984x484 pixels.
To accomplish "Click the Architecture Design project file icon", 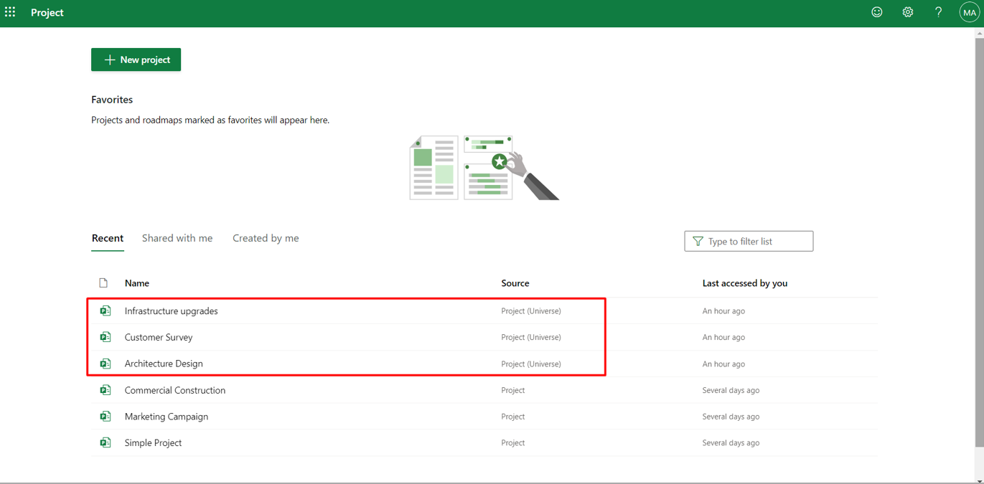I will pyautogui.click(x=106, y=364).
